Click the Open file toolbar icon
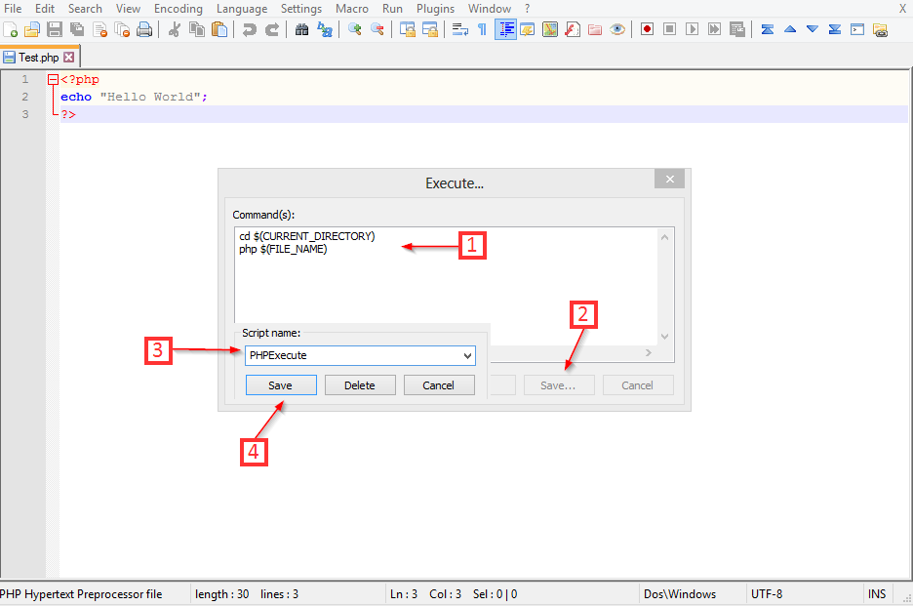The height and width of the screenshot is (606, 913). click(32, 29)
